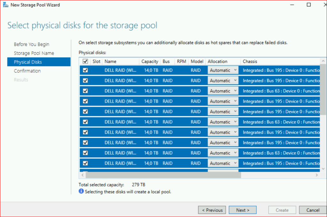327x217 pixels.
Task: Select the Confirmation step in the sidebar
Action: point(27,71)
